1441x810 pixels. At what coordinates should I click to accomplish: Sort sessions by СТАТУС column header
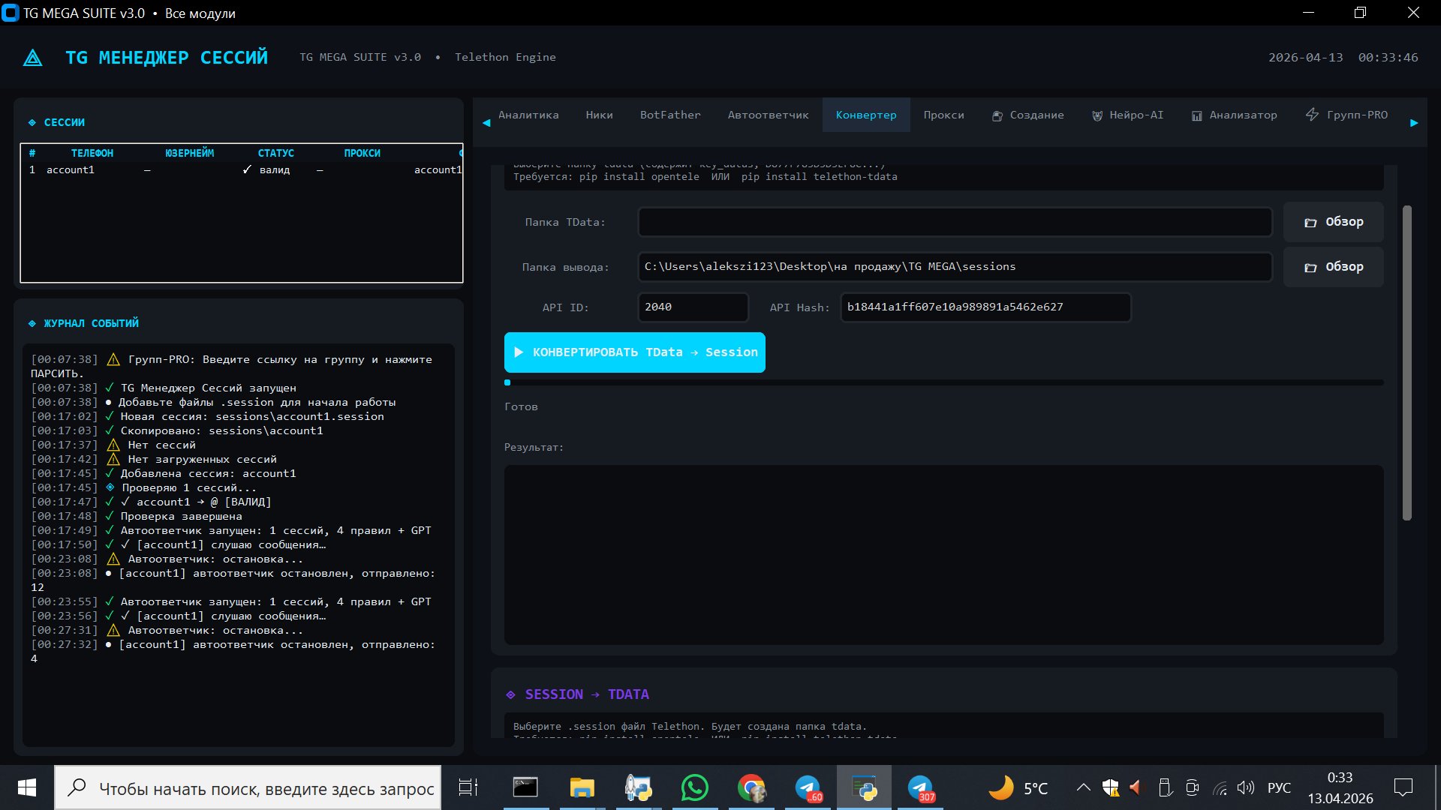pos(275,153)
